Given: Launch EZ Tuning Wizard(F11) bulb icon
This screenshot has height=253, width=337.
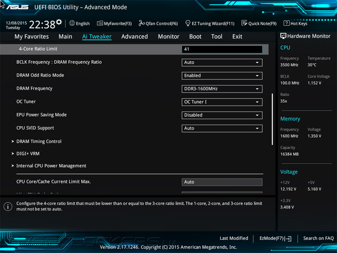Looking at the screenshot, I should tap(188, 23).
